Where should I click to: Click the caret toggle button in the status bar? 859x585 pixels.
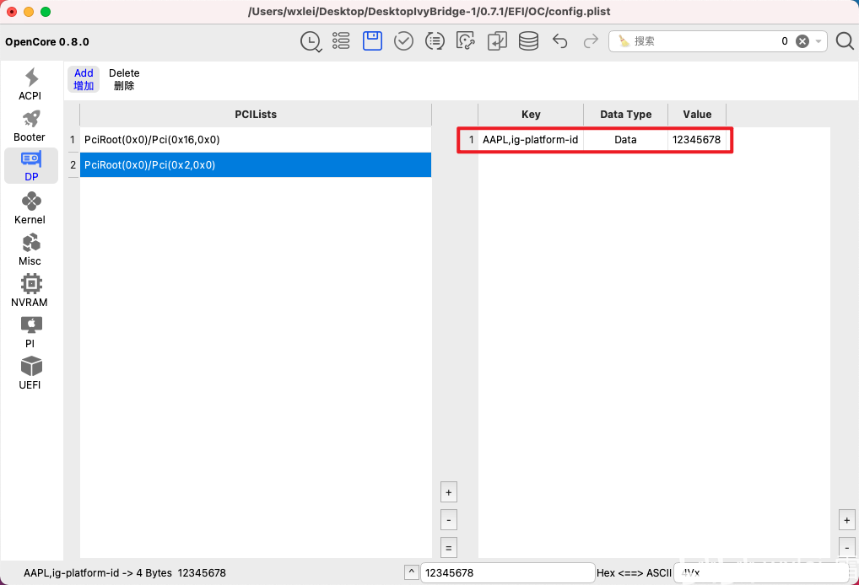(x=412, y=572)
